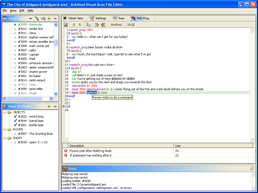The image size is (258, 193).
Task: Remove an entry with the red minus in World Data
Action: 55,19
